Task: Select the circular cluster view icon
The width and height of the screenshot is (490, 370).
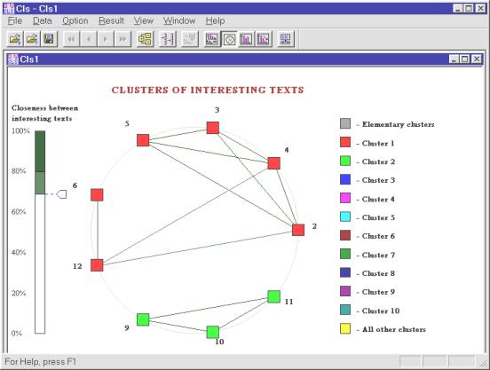Action: 229,39
